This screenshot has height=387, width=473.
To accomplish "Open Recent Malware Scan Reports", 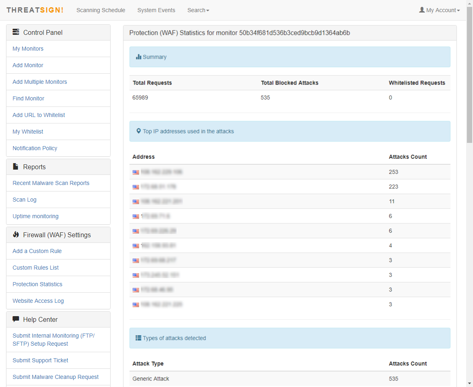I will [51, 183].
